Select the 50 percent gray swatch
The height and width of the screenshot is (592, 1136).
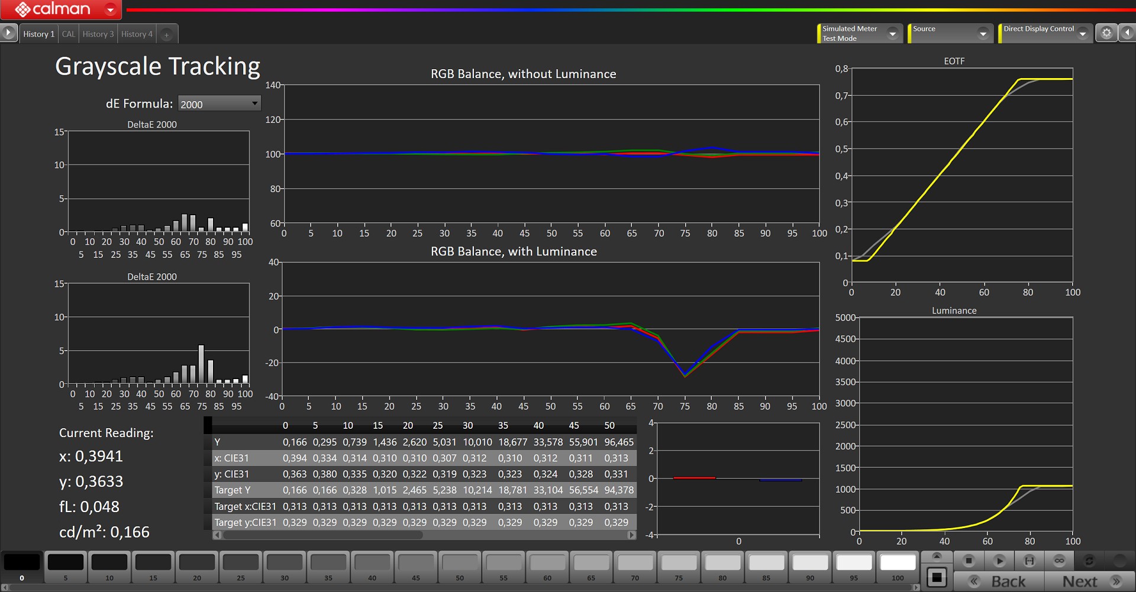[460, 566]
